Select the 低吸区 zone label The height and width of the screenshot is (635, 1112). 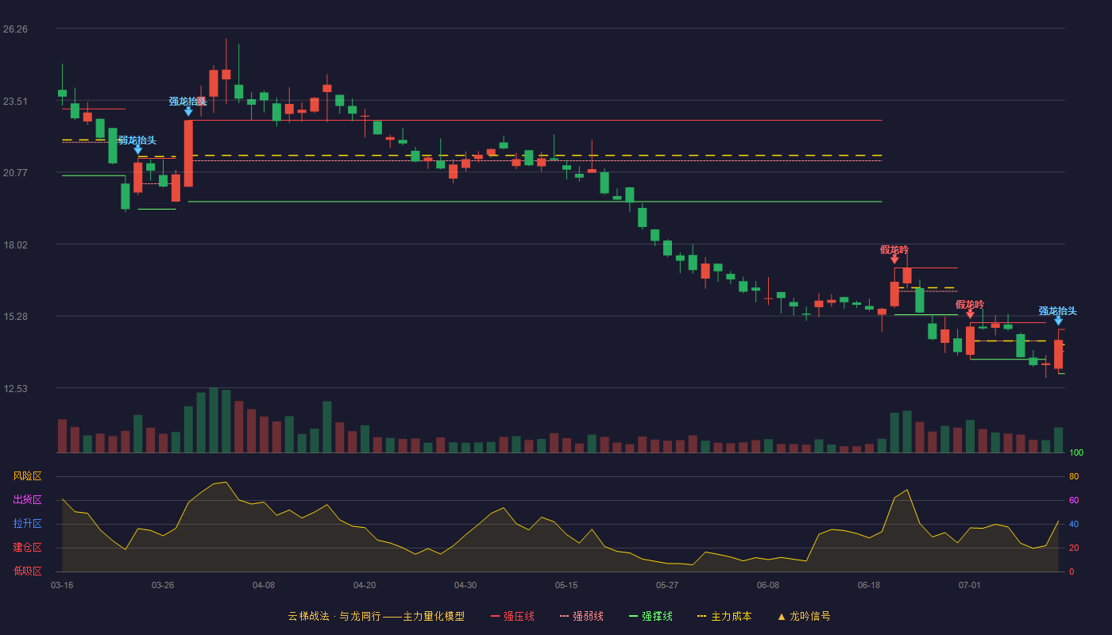click(x=27, y=571)
